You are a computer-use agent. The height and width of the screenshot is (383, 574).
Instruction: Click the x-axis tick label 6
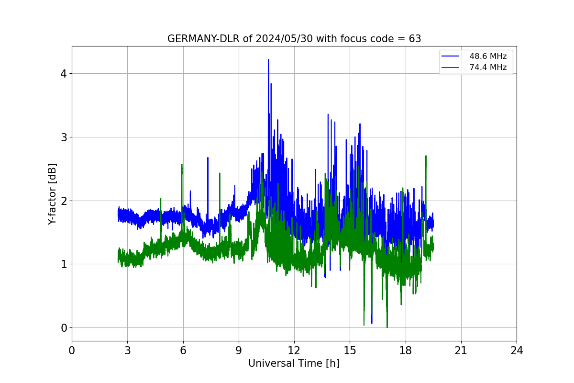point(183,351)
